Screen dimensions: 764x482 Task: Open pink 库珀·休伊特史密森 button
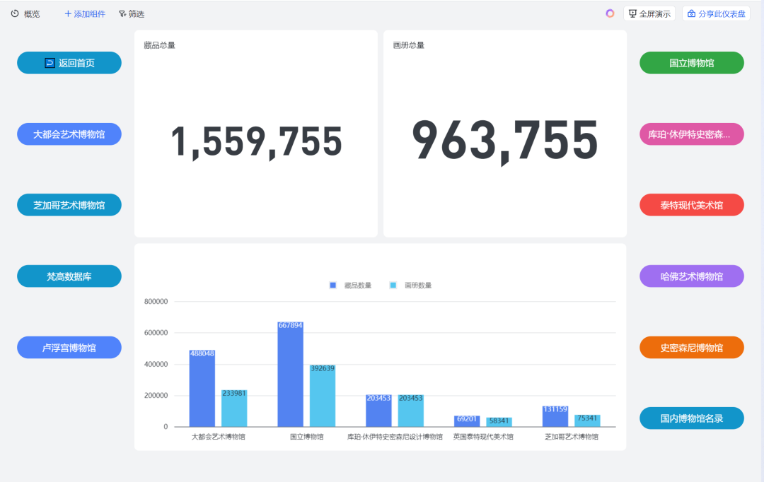[x=691, y=134]
